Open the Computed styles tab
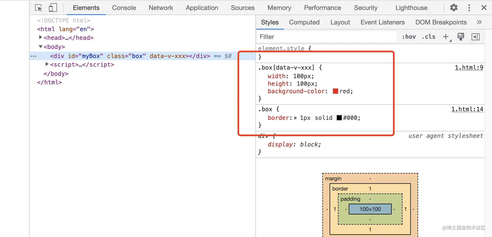Viewport: 492px width, 237px height. click(304, 22)
